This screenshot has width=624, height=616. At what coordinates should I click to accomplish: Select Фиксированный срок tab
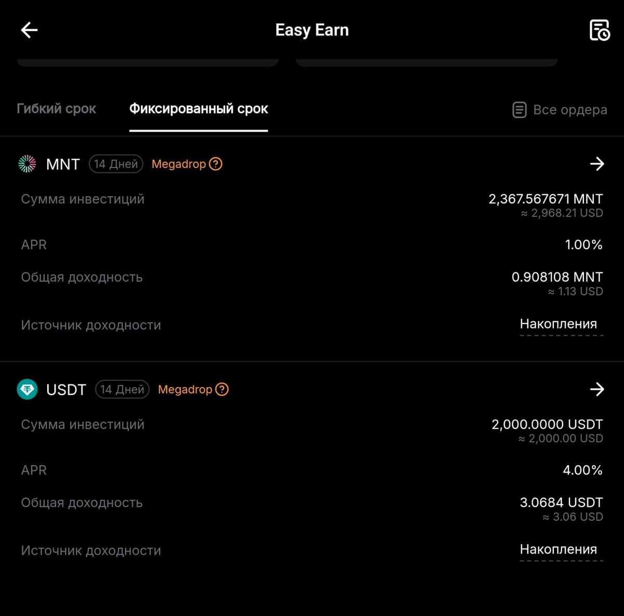(x=199, y=109)
